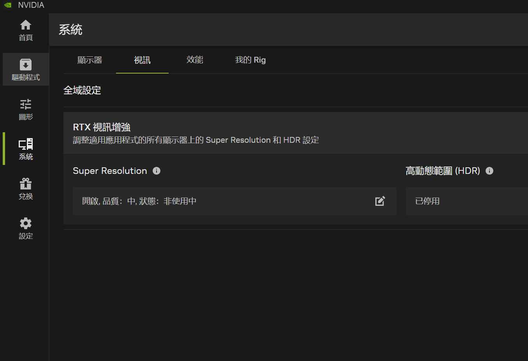528x361 pixels.
Task: Click the RTX 視訊增強 heading
Action: point(102,127)
